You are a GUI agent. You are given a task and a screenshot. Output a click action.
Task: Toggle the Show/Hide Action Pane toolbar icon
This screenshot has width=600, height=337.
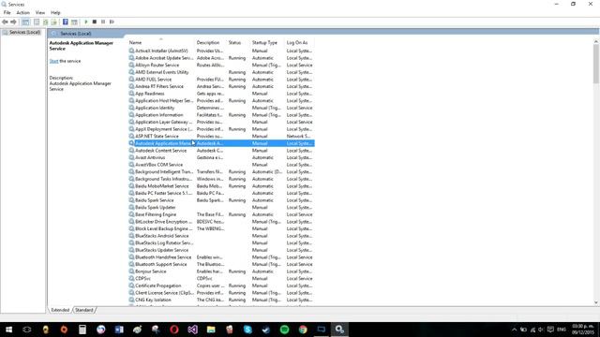[74, 22]
